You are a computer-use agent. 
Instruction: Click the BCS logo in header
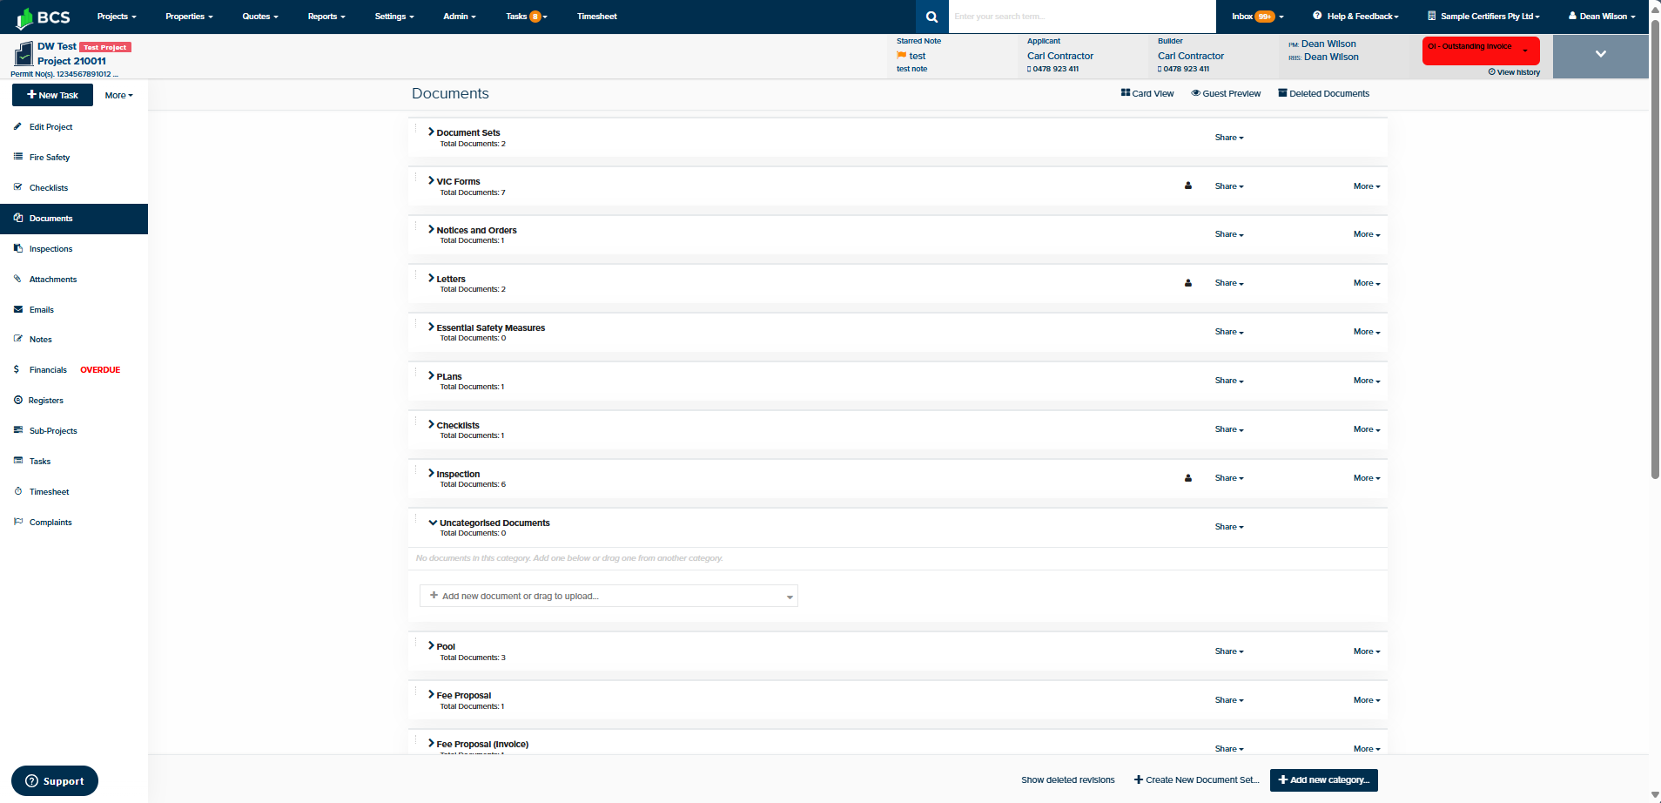coord(43,17)
